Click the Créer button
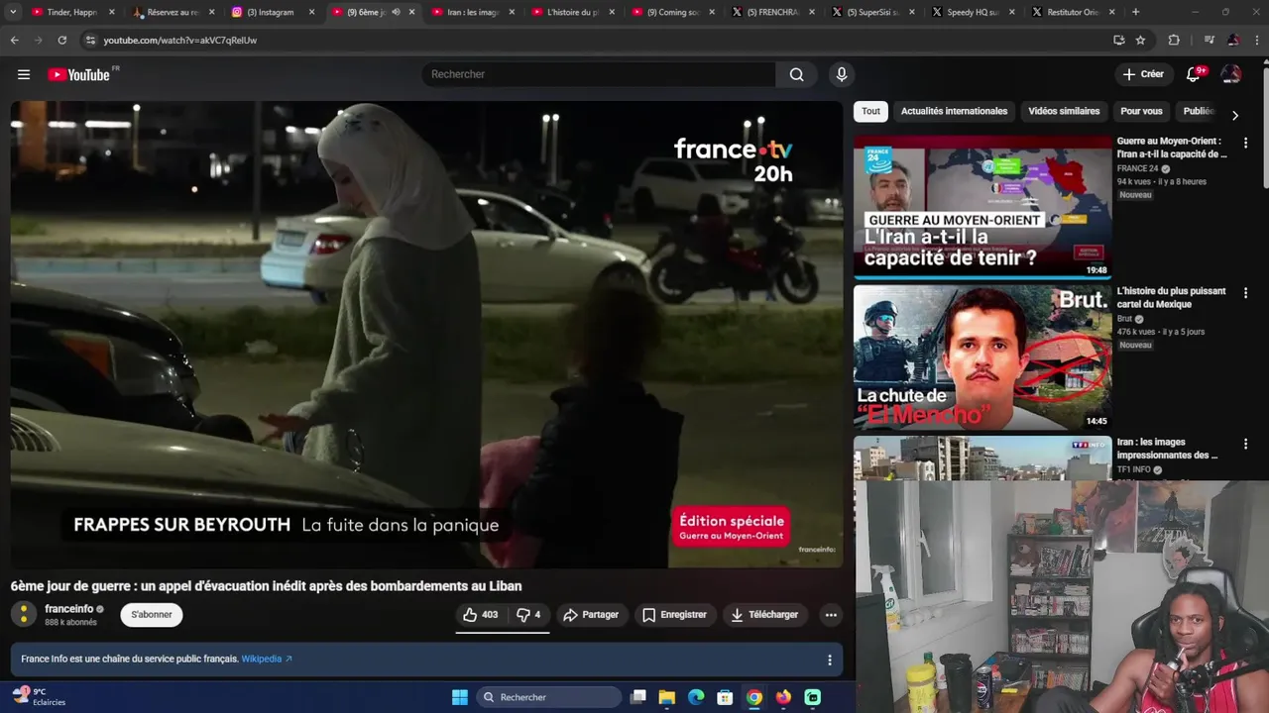 pyautogui.click(x=1142, y=74)
